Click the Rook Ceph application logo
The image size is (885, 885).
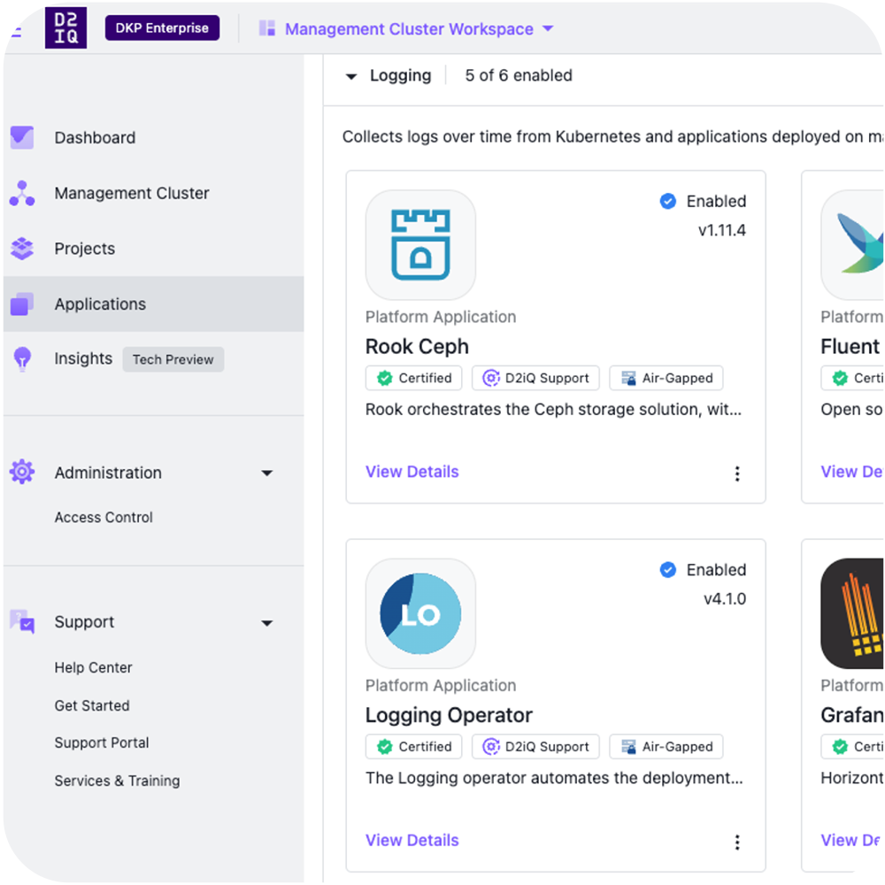[x=420, y=245]
